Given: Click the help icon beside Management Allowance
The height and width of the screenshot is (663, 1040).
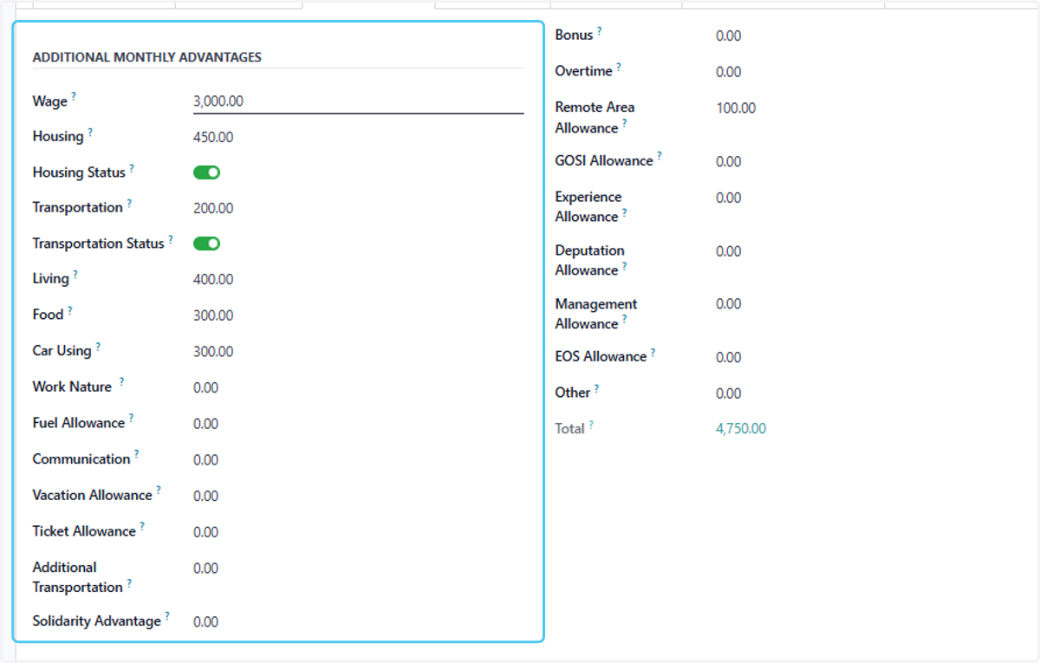Looking at the screenshot, I should [x=624, y=320].
